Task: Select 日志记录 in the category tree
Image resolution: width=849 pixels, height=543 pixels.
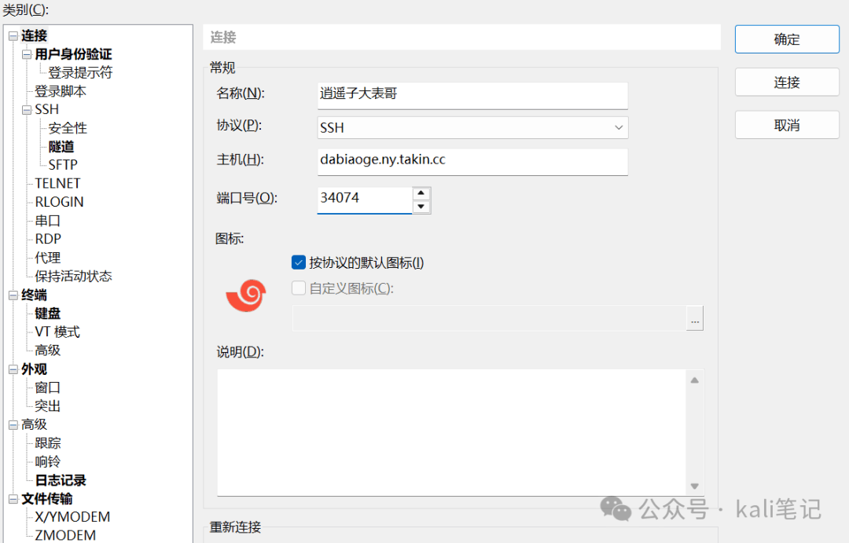Action: (61, 480)
